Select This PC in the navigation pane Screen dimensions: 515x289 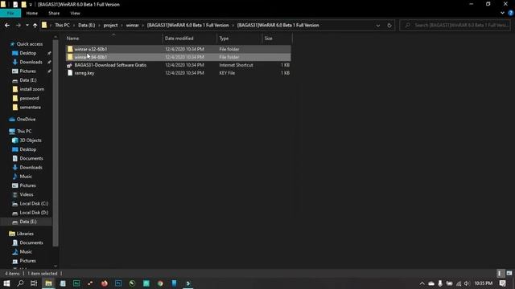(24, 131)
